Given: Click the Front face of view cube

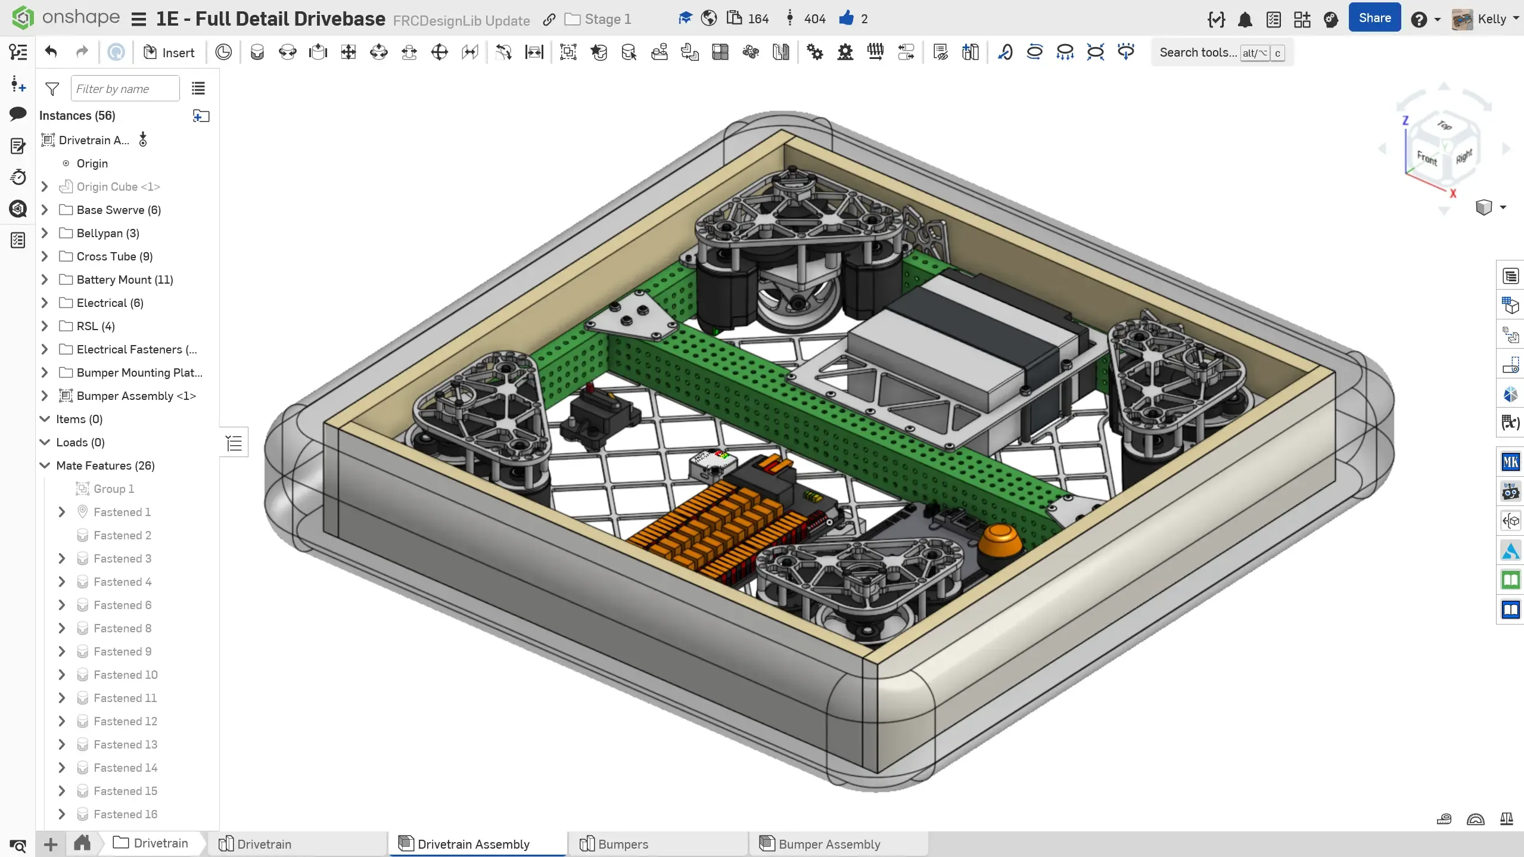Looking at the screenshot, I should 1426,158.
